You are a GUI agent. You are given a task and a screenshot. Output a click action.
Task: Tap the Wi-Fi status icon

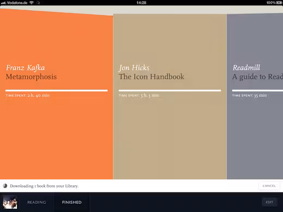pyautogui.click(x=32, y=3)
